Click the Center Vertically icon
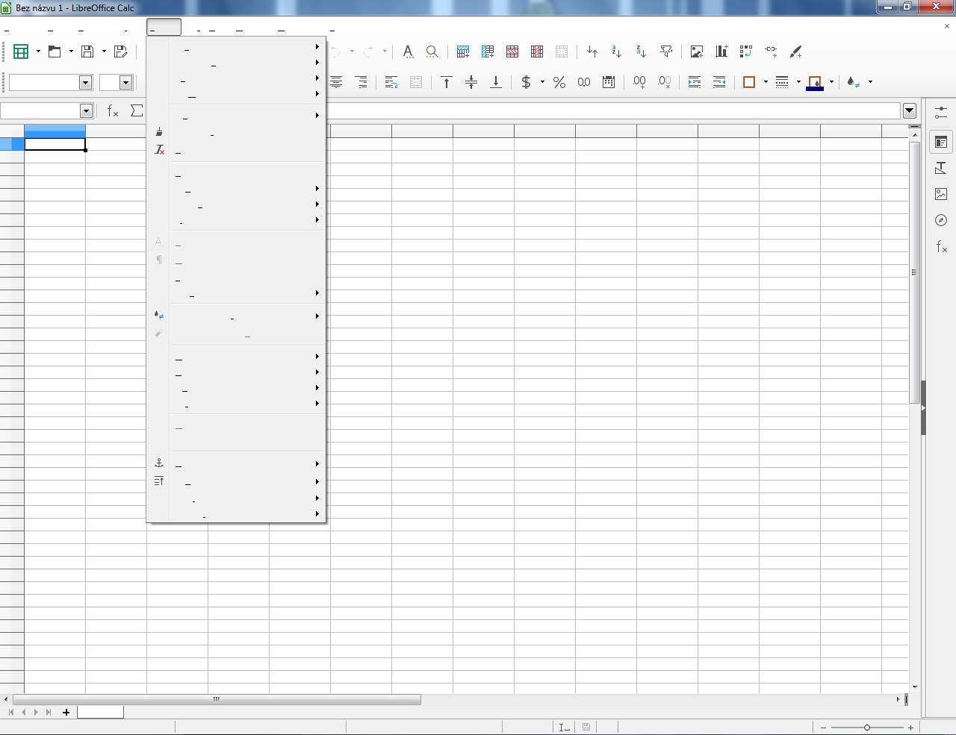Viewport: 956px width, 735px height. coord(471,82)
